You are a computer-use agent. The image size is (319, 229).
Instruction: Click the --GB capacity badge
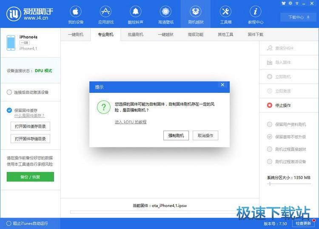tap(24, 43)
